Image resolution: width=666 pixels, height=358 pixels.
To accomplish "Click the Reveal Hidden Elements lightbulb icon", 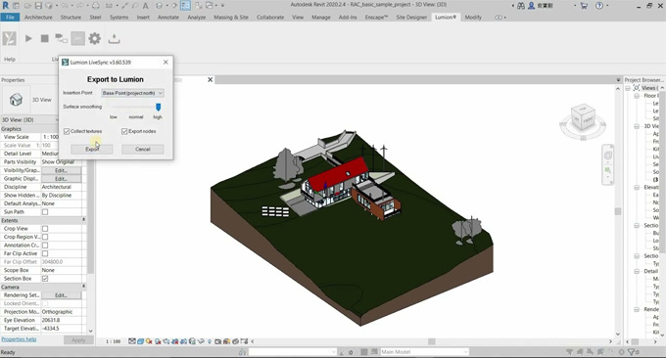I will 210,341.
